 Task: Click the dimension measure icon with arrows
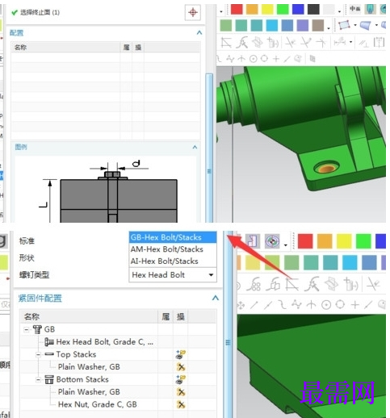(x=340, y=42)
